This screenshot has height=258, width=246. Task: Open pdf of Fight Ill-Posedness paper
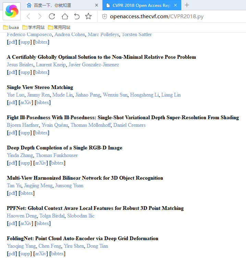click(12, 133)
